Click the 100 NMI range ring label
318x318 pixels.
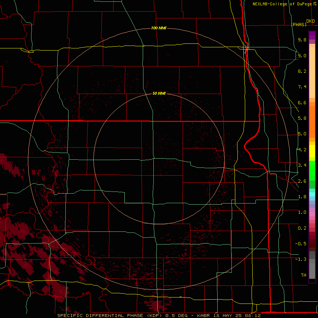coord(159,28)
